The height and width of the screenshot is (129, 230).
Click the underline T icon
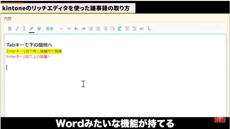click(24, 29)
